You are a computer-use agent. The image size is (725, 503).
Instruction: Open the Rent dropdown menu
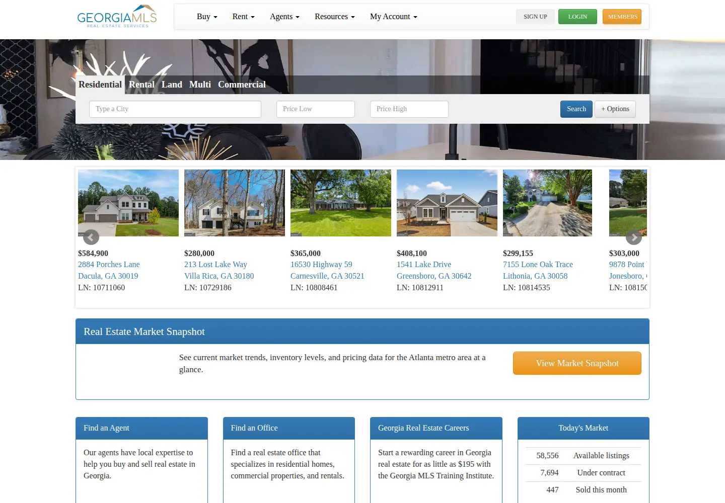click(243, 17)
